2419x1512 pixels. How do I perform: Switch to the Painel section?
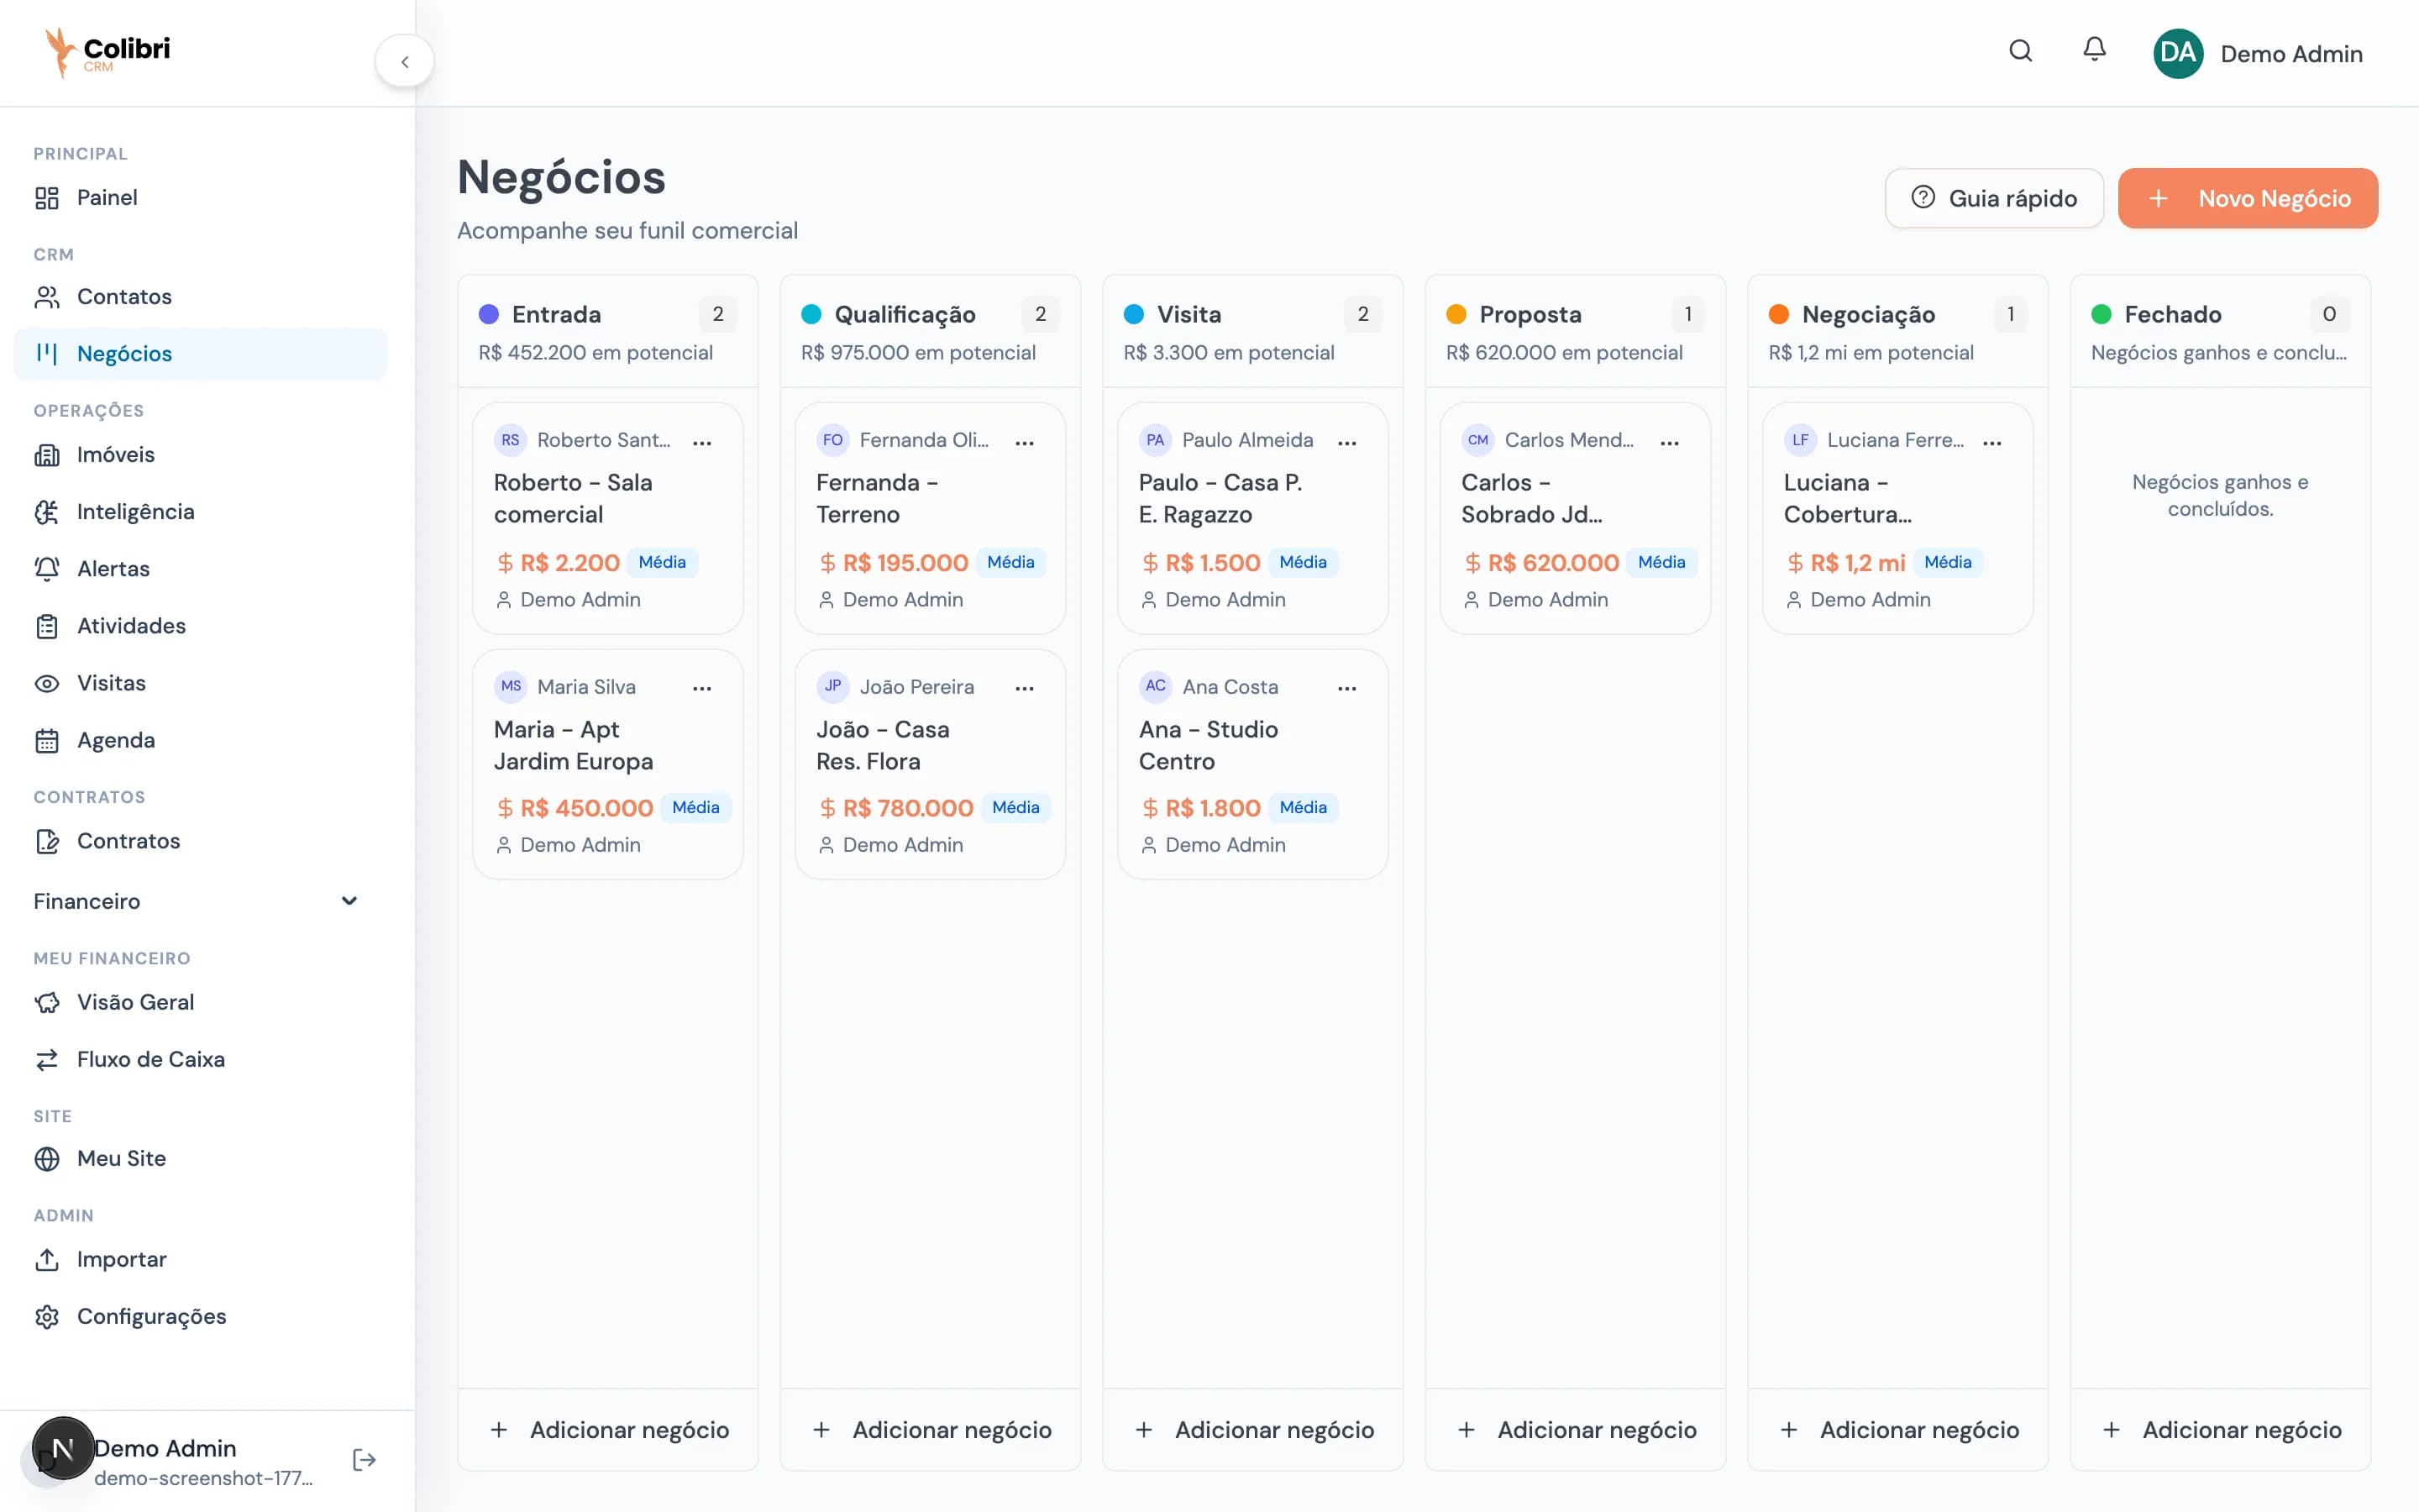click(108, 197)
